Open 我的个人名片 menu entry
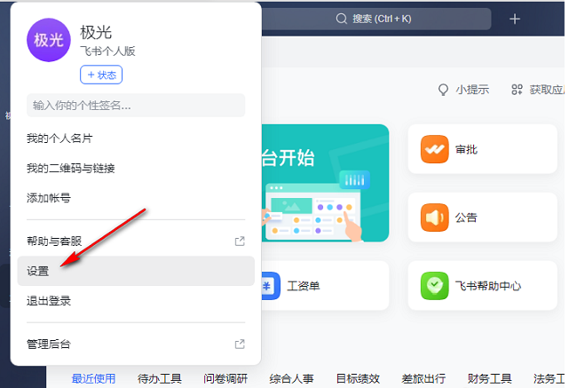This screenshot has height=388, width=577. [59, 139]
